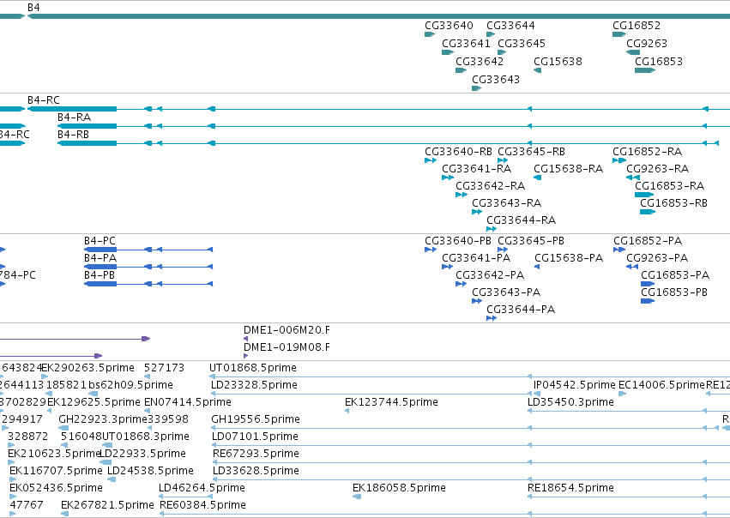Select protein CG33642-PA

click(x=490, y=275)
